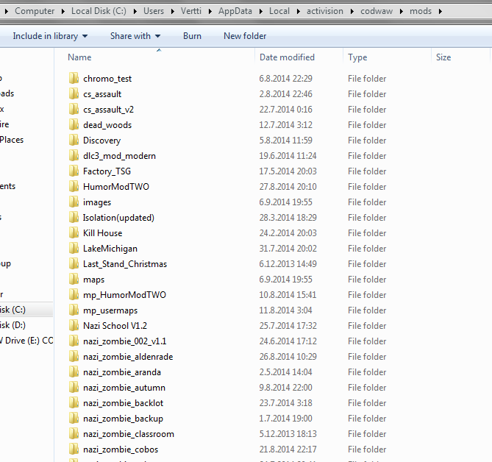The width and height of the screenshot is (492, 462).
Task: Open the Share with dropdown
Action: click(x=135, y=36)
